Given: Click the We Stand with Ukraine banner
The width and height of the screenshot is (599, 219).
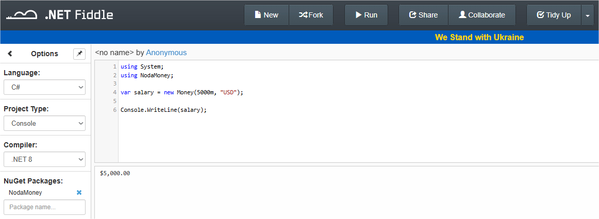Looking at the screenshot, I should click(x=479, y=38).
